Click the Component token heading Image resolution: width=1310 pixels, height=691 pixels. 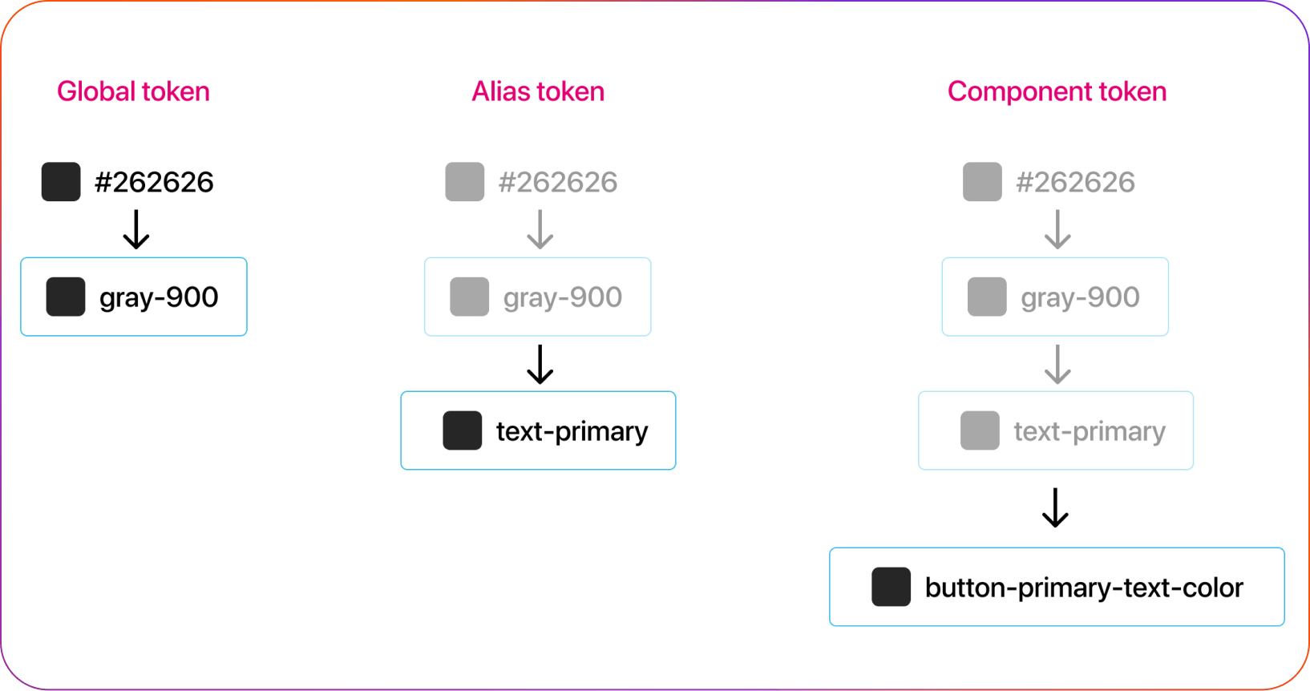(1057, 91)
